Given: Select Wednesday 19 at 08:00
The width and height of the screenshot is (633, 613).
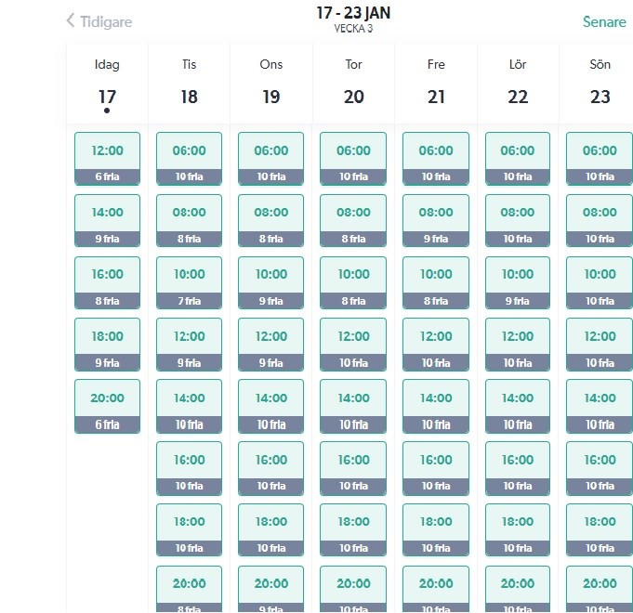Looking at the screenshot, I should pyautogui.click(x=271, y=220).
